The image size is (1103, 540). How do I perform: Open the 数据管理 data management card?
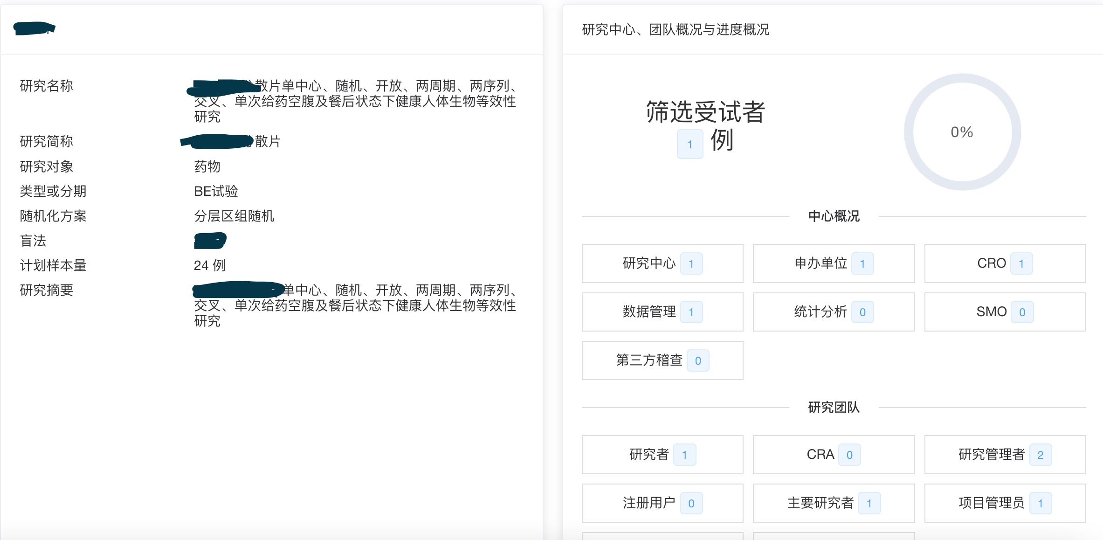point(662,312)
